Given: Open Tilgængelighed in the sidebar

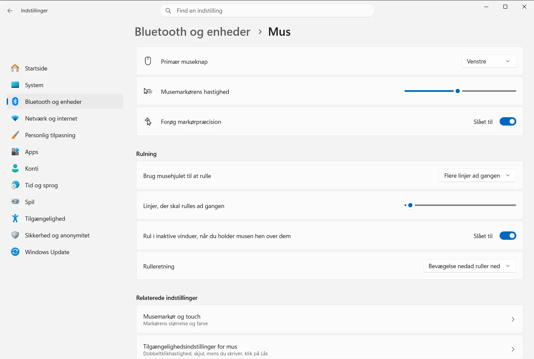Looking at the screenshot, I should (65, 218).
